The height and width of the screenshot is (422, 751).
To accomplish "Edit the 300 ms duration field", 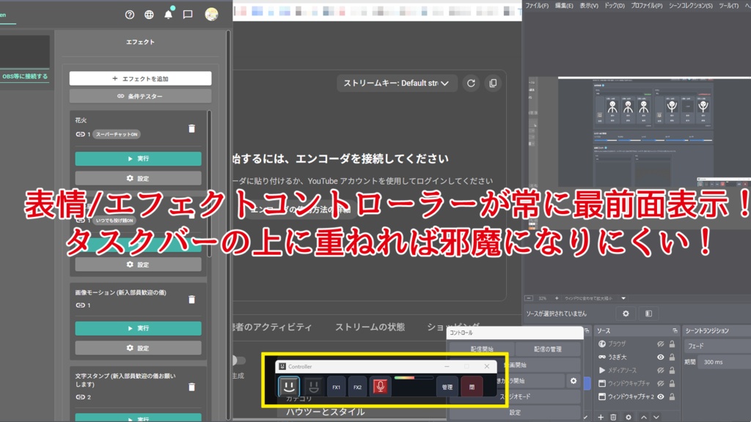I will 724,362.
